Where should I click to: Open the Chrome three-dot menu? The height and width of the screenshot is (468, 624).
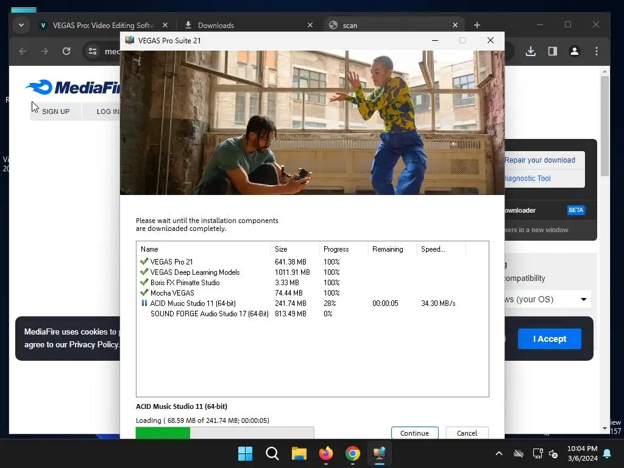596,51
